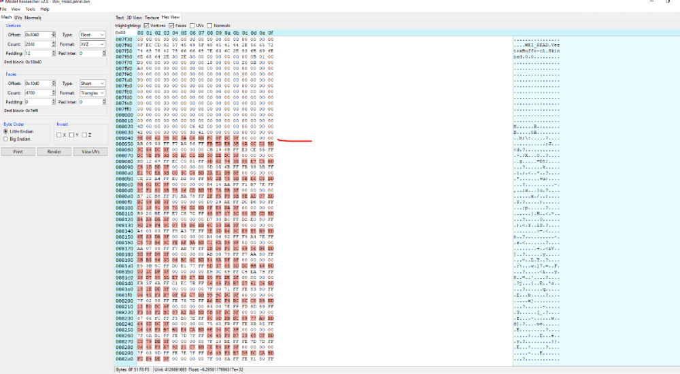Open Faces Format dropdown showing Triangles
The image size is (680, 374).
(92, 93)
